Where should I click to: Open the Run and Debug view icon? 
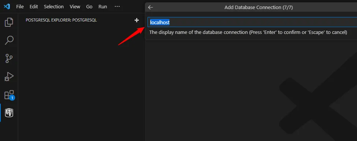tap(9, 77)
